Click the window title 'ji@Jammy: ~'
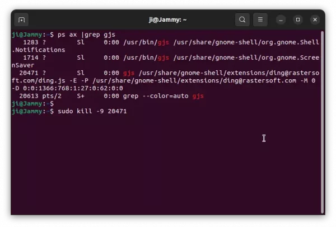Image resolution: width=336 pixels, height=227 pixels. pyautogui.click(x=168, y=20)
